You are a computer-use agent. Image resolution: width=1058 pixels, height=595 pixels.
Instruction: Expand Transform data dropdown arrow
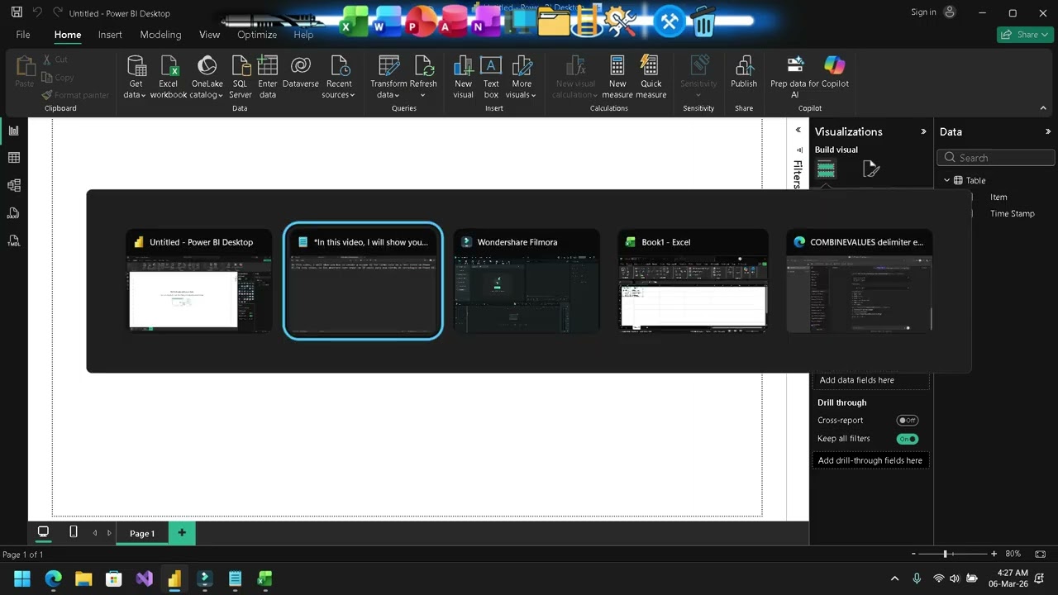pyautogui.click(x=398, y=96)
